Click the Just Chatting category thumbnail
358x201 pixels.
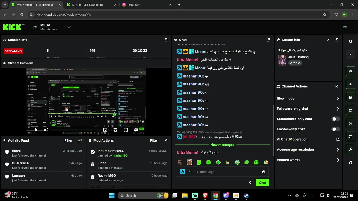click(x=282, y=60)
